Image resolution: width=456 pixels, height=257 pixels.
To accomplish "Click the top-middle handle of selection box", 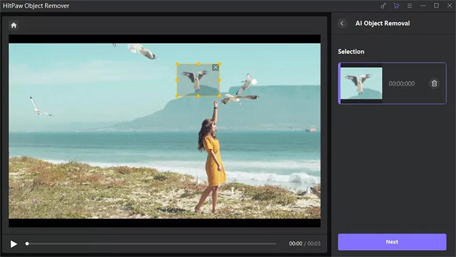I will [198, 64].
